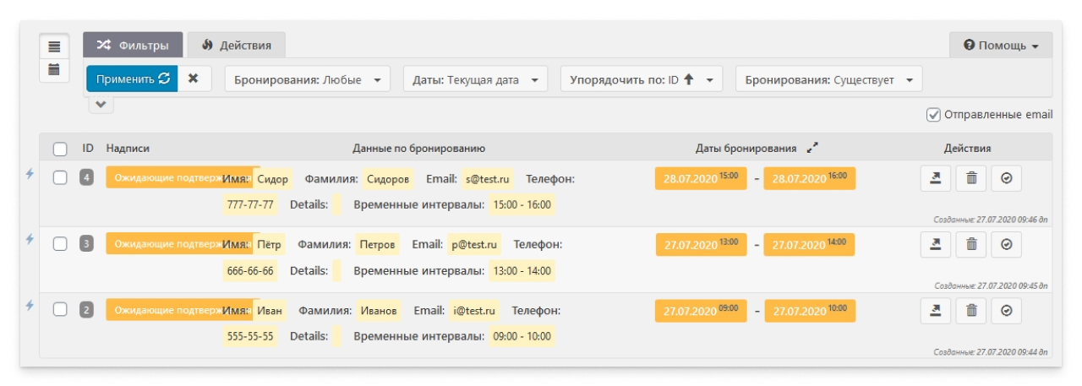Clear filters with the X button
The image size is (1082, 386).
click(194, 79)
